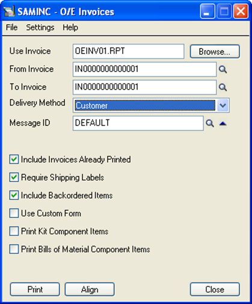Click the Message ID zoom arrow
The height and width of the screenshot is (304, 252).
(x=223, y=124)
